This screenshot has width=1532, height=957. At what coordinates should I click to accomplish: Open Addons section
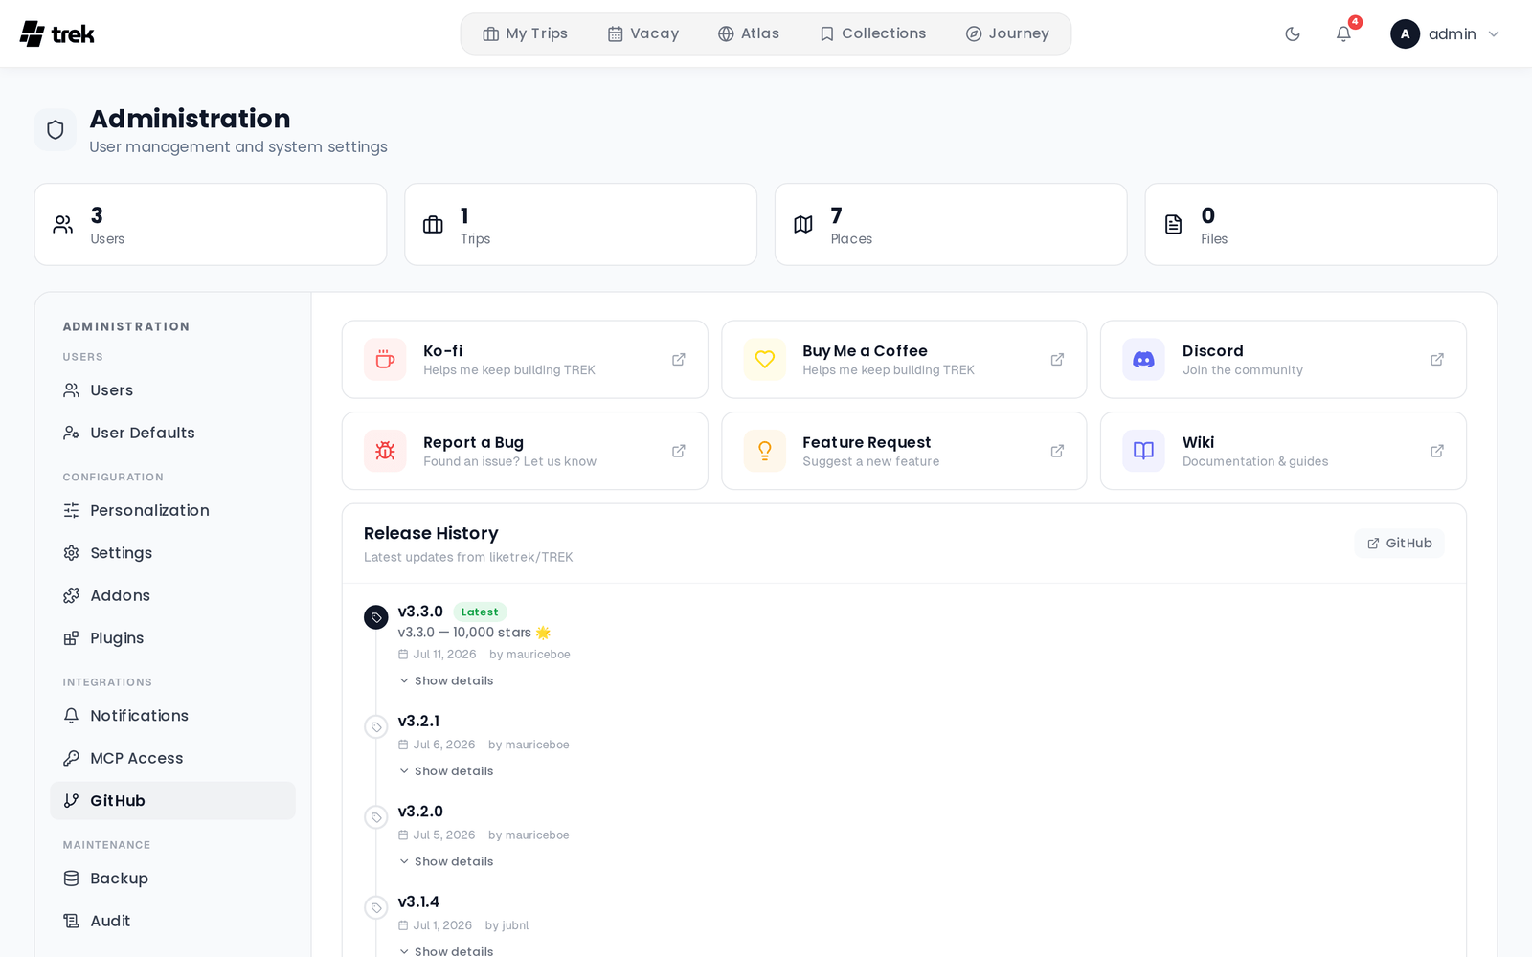(x=172, y=595)
